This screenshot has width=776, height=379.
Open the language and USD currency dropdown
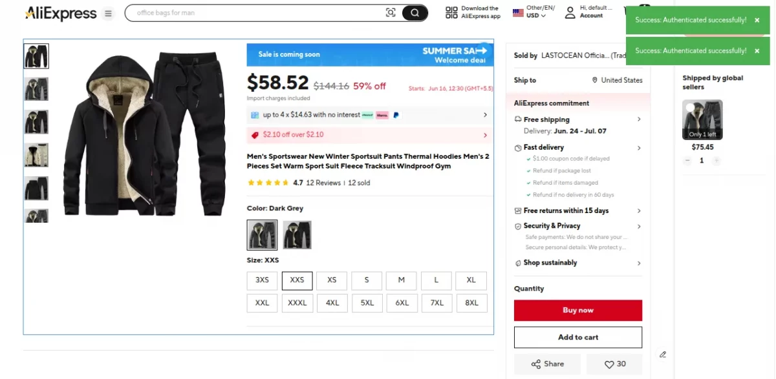coord(534,12)
